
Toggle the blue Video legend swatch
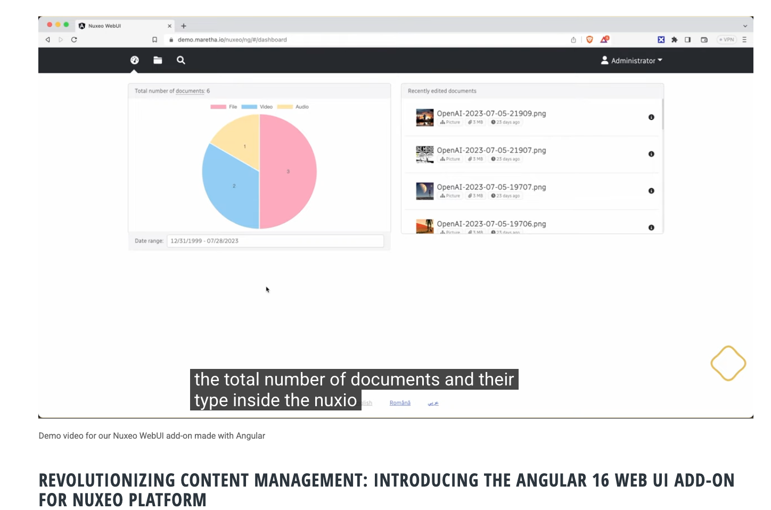[x=249, y=107]
